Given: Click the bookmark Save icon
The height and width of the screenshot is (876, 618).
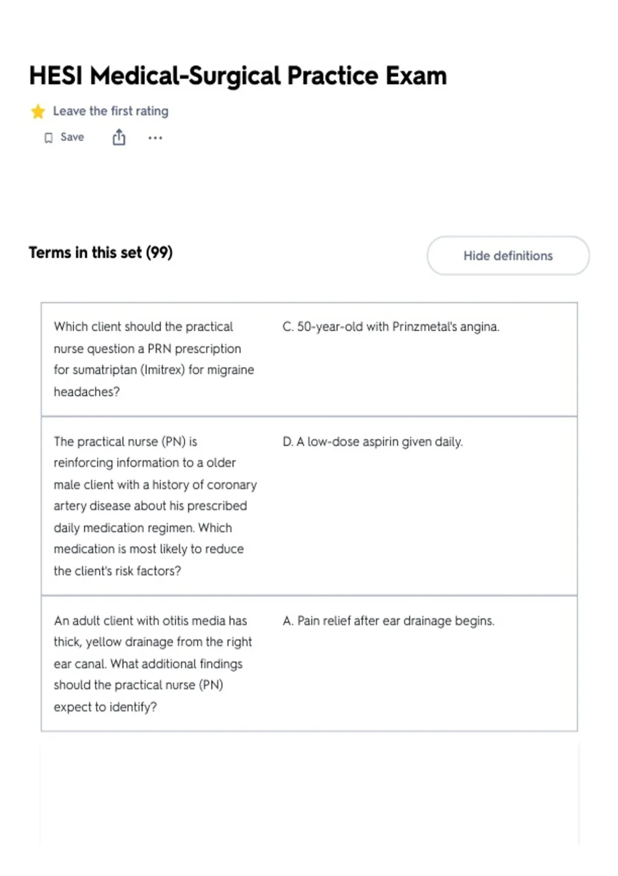Looking at the screenshot, I should (x=48, y=138).
